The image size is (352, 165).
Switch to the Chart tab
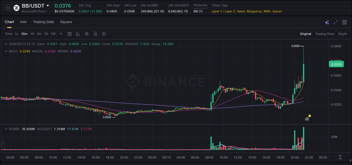coord(9,22)
